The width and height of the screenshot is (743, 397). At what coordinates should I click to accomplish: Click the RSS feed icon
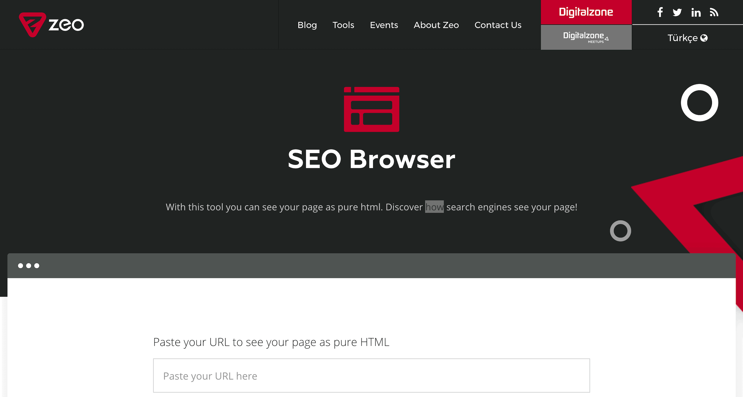714,13
